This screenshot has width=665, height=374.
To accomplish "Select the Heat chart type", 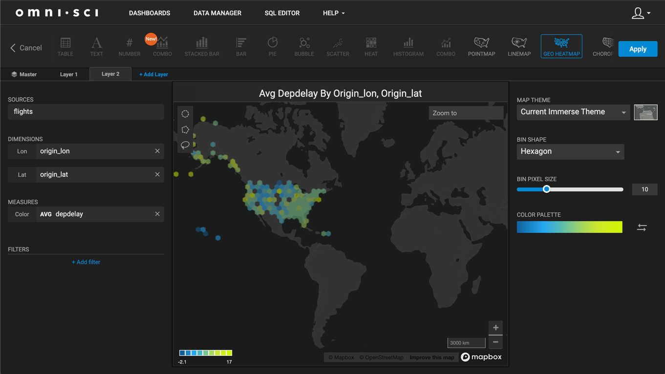I will (x=371, y=47).
